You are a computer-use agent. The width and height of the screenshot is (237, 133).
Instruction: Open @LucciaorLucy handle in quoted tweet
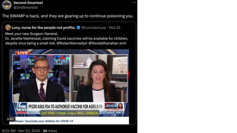click(94, 28)
